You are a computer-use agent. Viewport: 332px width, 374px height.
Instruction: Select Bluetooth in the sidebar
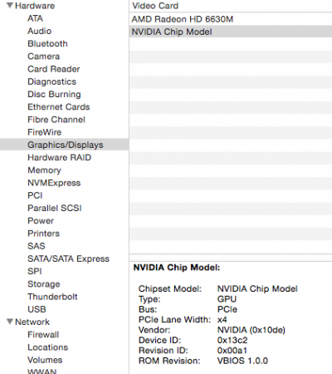coord(47,43)
